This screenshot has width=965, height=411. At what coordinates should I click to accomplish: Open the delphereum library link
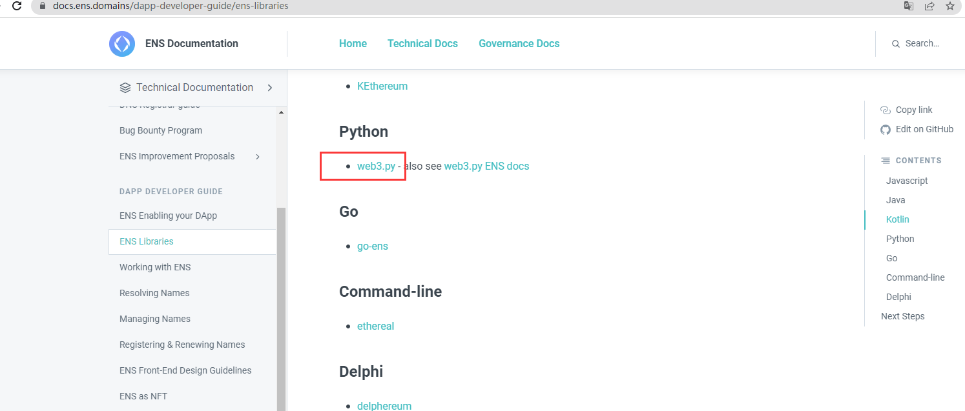tap(384, 406)
